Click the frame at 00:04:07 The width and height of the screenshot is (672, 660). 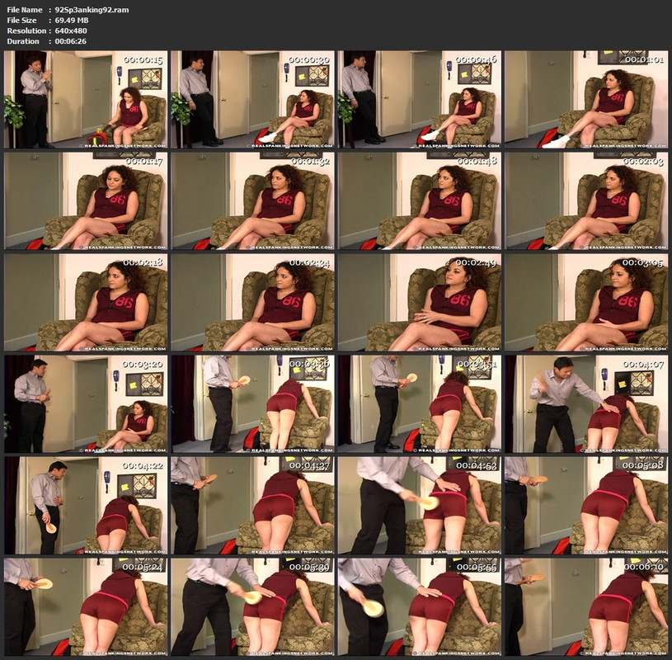pyautogui.click(x=586, y=404)
